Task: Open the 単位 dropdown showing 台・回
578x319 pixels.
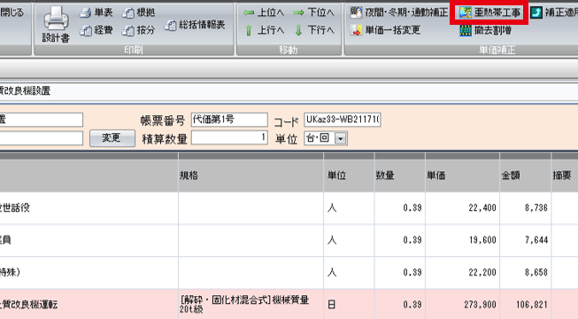Action: coord(326,138)
